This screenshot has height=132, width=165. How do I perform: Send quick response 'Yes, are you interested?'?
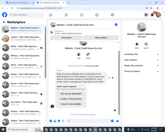(x=71, y=94)
